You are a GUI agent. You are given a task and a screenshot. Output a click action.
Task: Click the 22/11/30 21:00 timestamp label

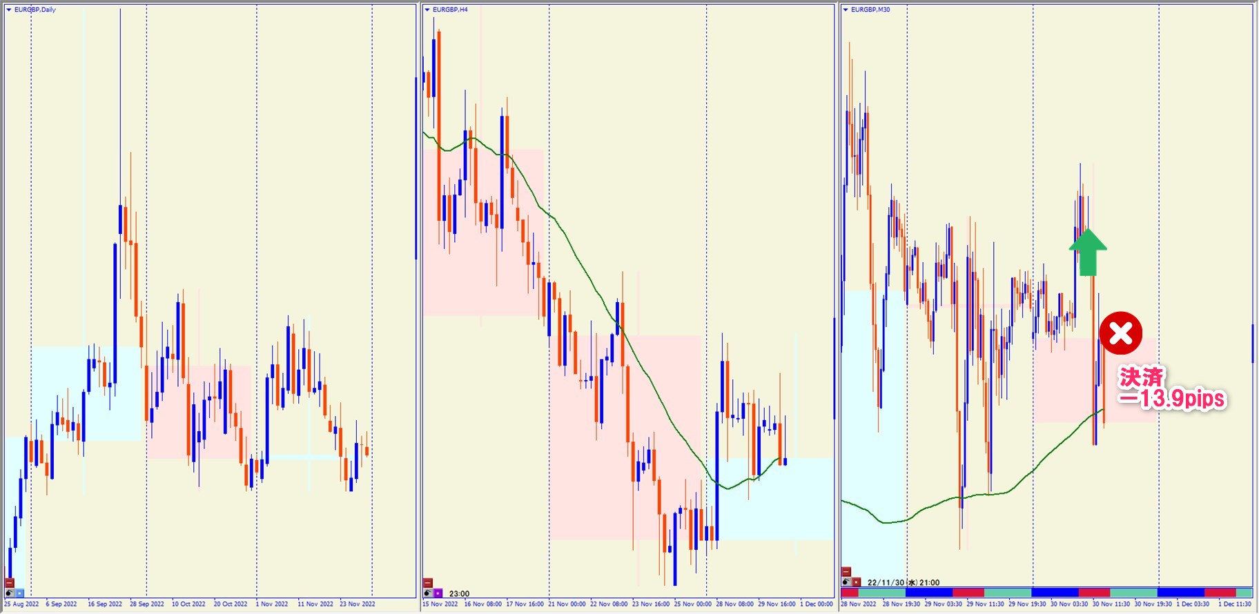[903, 582]
